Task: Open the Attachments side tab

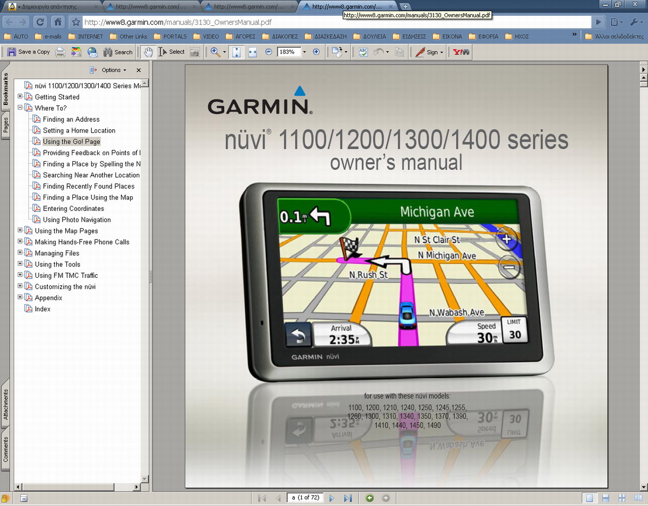Action: 6,404
